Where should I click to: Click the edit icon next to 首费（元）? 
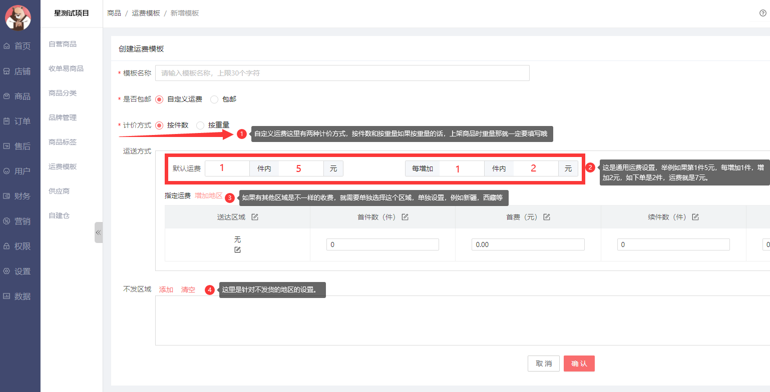coord(547,217)
